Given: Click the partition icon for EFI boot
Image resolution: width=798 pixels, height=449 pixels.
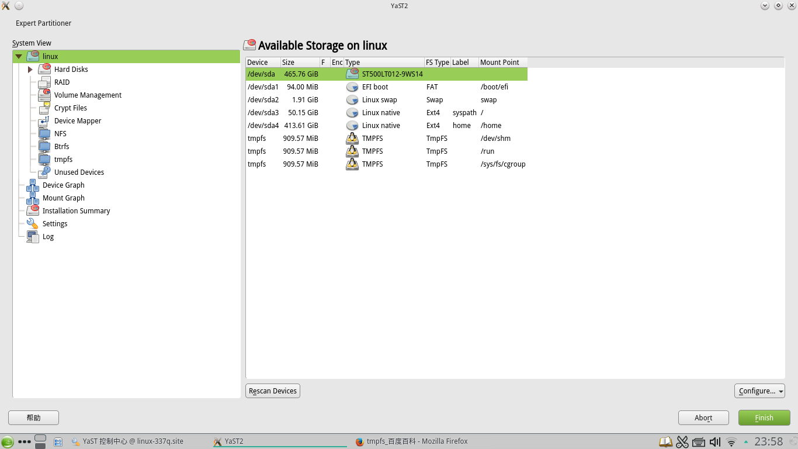Looking at the screenshot, I should click(x=352, y=87).
